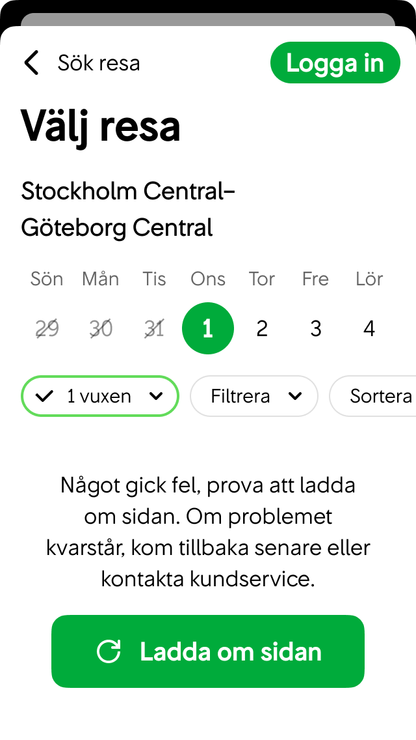This screenshot has width=416, height=740.
Task: Click the route text Stockholm Central–Göteborg Central
Action: coord(127,209)
